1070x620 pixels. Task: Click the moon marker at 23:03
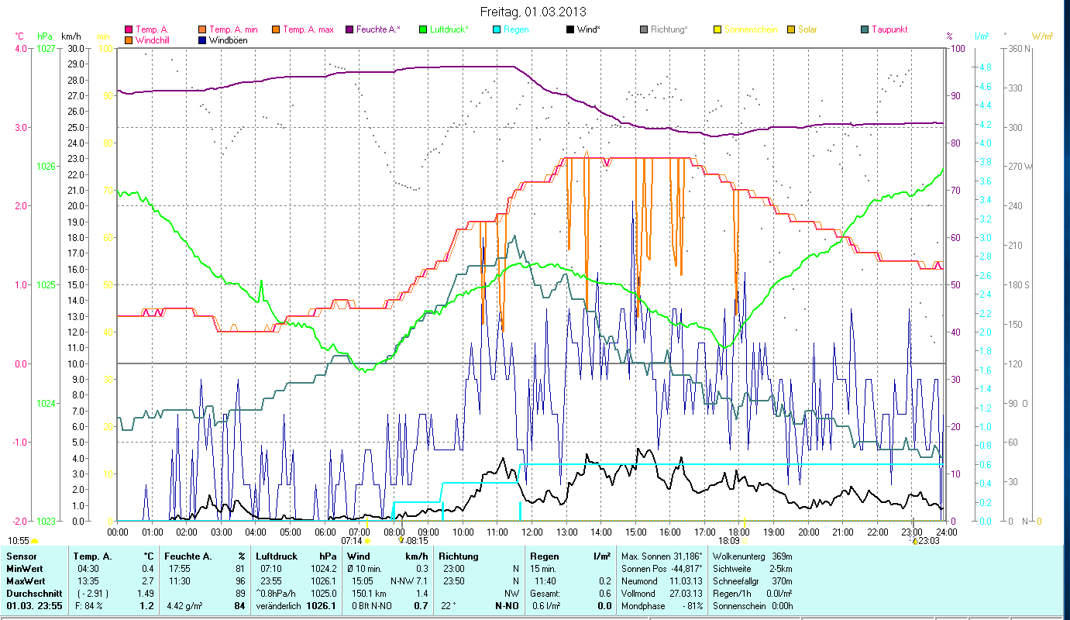point(914,542)
